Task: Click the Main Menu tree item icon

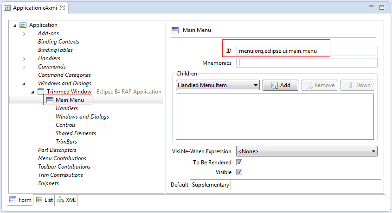Action: 50,100
